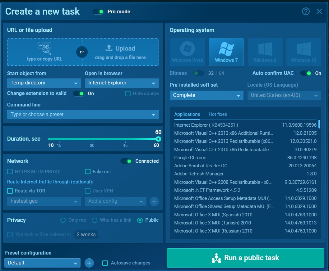
Task: Click the Microsoft .NET Framework 4.5.2 row
Action: 245,190
